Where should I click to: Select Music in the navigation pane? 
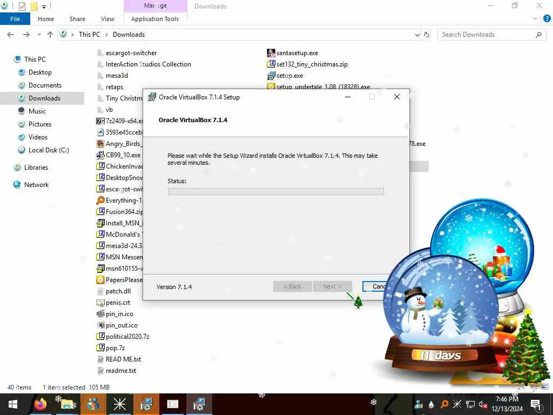[37, 111]
